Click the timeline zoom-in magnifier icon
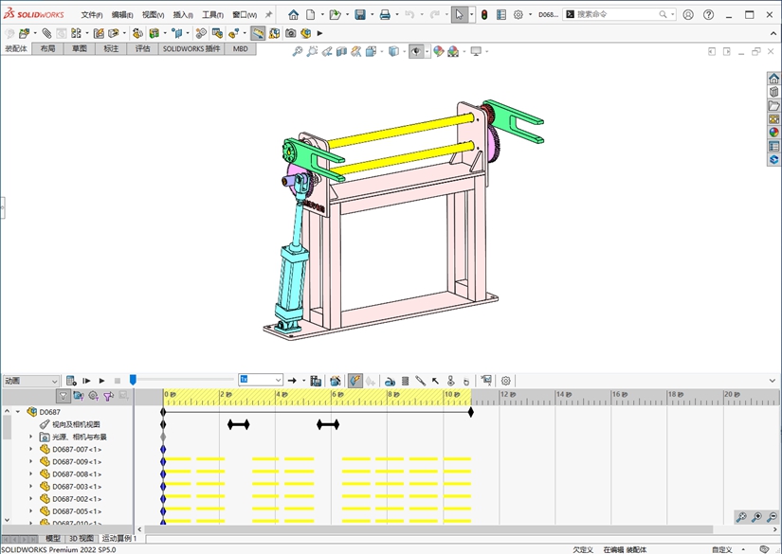The width and height of the screenshot is (782, 554). pos(756,517)
